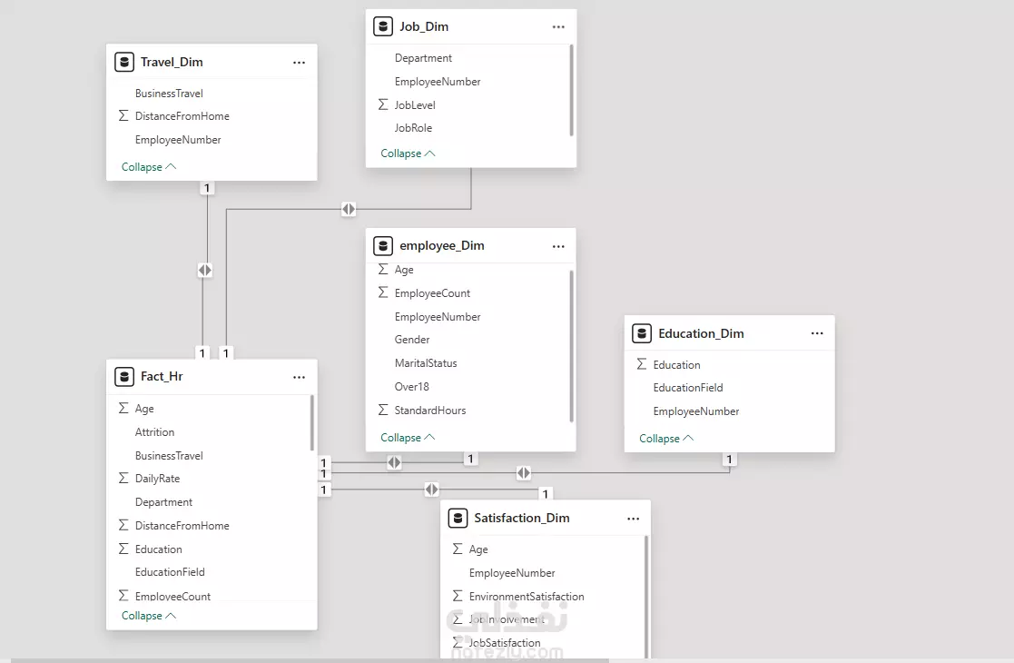This screenshot has width=1014, height=663.
Task: Click the Job_Dim table database icon
Action: (x=383, y=26)
